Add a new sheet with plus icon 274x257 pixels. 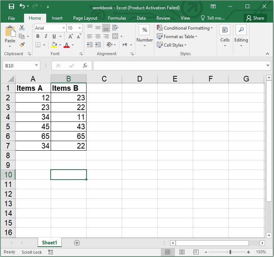click(x=77, y=243)
